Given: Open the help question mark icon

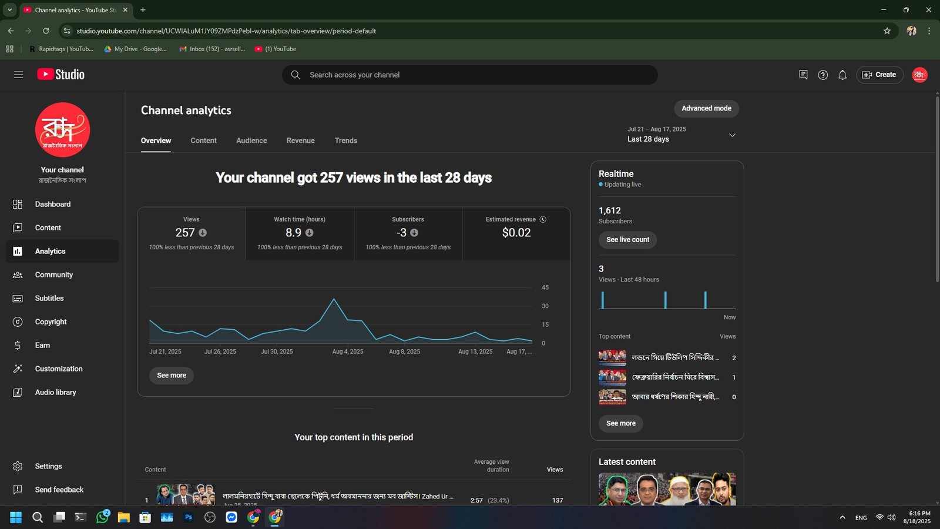Looking at the screenshot, I should coord(823,75).
